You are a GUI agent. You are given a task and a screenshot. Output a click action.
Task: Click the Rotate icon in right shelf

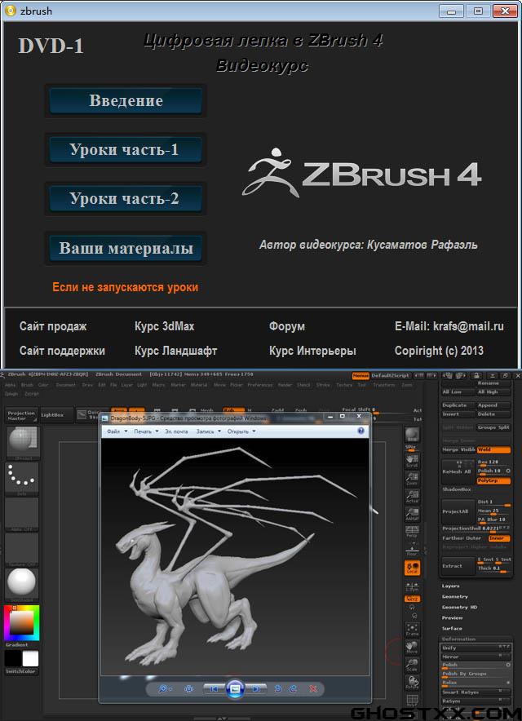(x=412, y=683)
